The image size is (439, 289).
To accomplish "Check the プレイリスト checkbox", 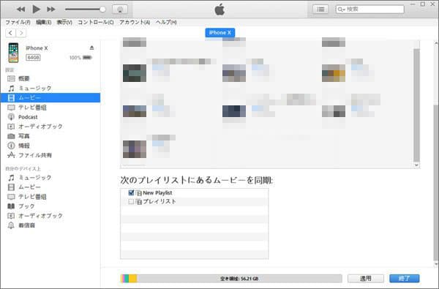I will 131,201.
